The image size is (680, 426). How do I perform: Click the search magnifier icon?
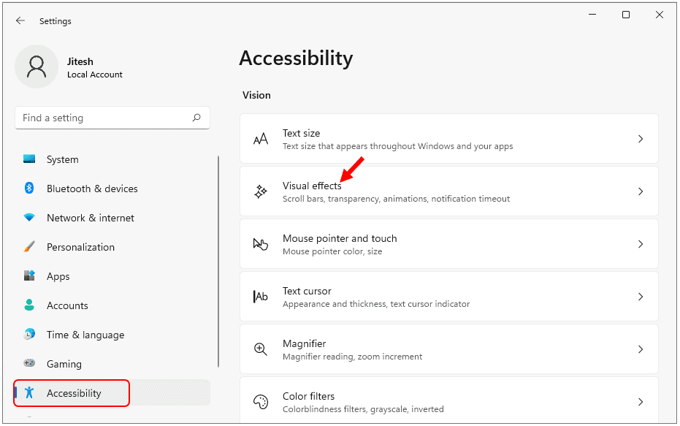(x=196, y=118)
